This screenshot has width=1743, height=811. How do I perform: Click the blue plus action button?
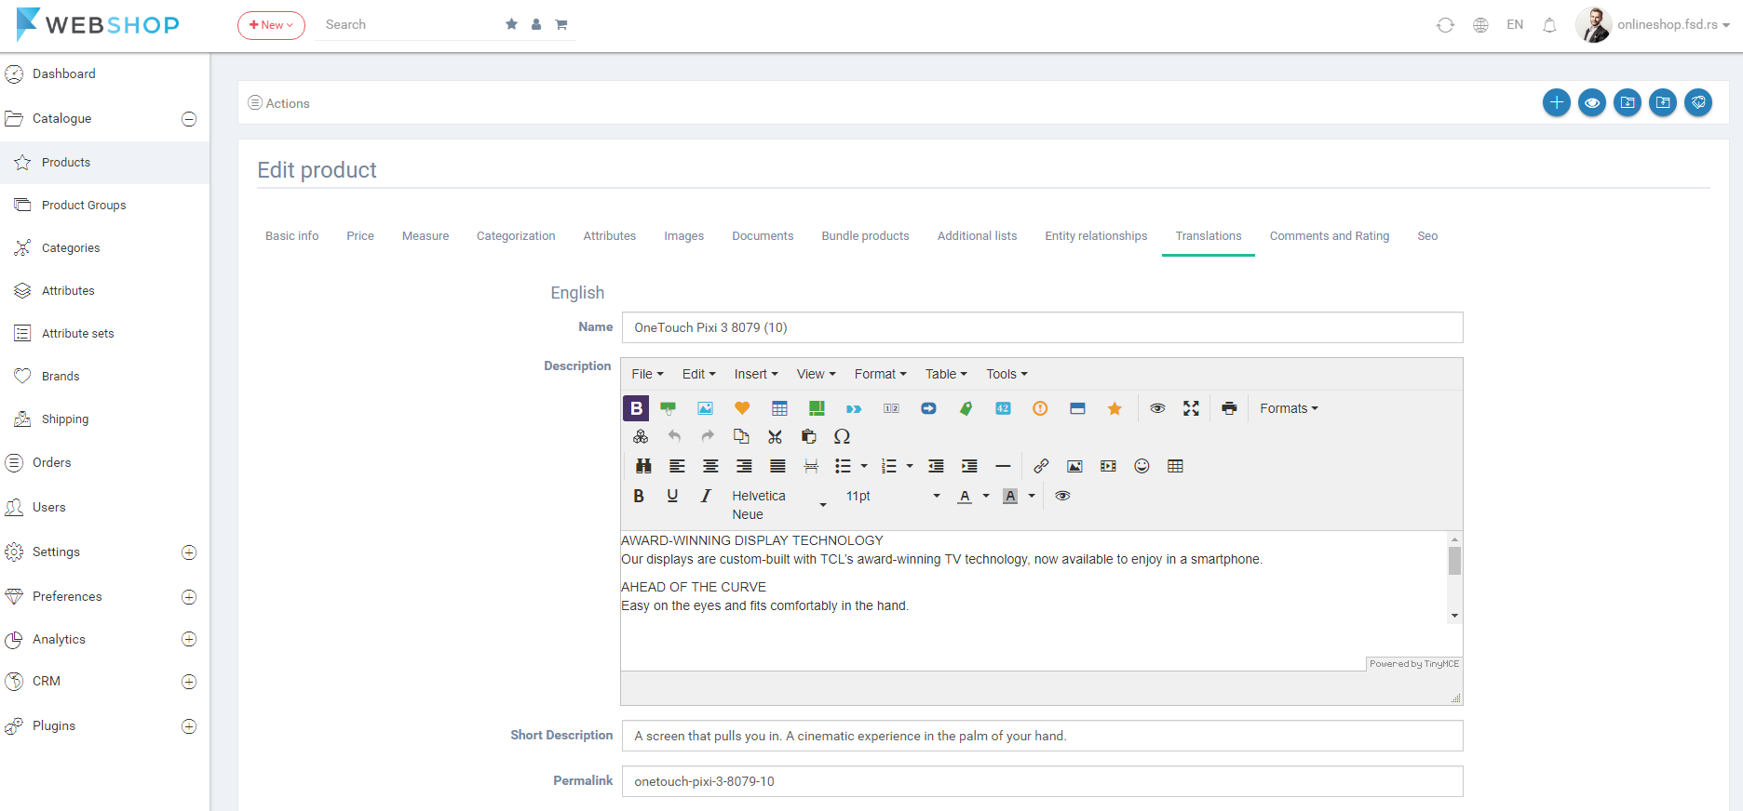tap(1556, 102)
